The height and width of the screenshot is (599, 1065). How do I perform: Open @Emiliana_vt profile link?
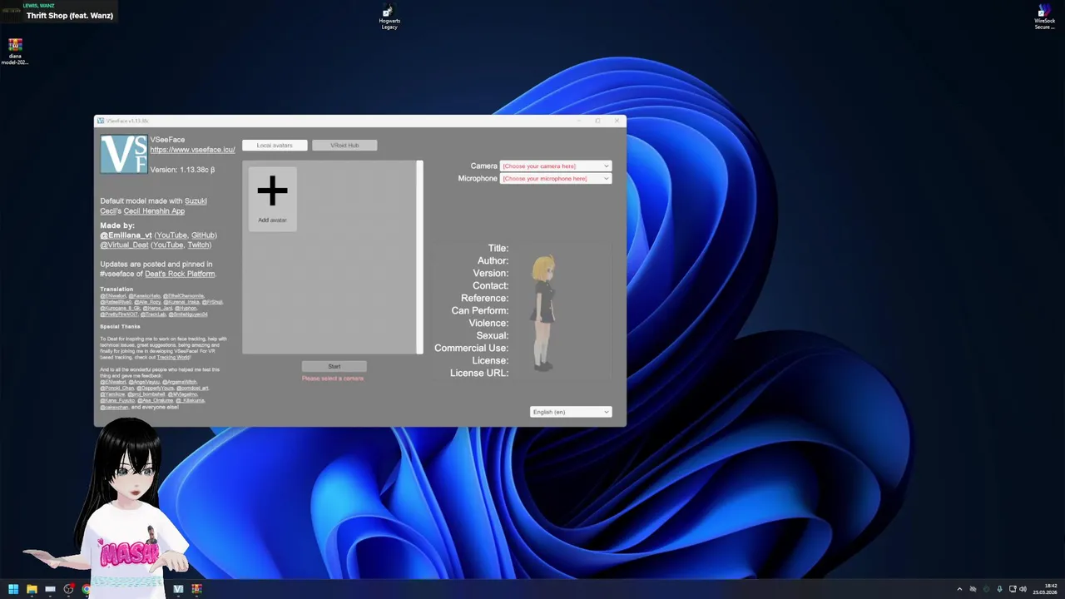tap(126, 235)
